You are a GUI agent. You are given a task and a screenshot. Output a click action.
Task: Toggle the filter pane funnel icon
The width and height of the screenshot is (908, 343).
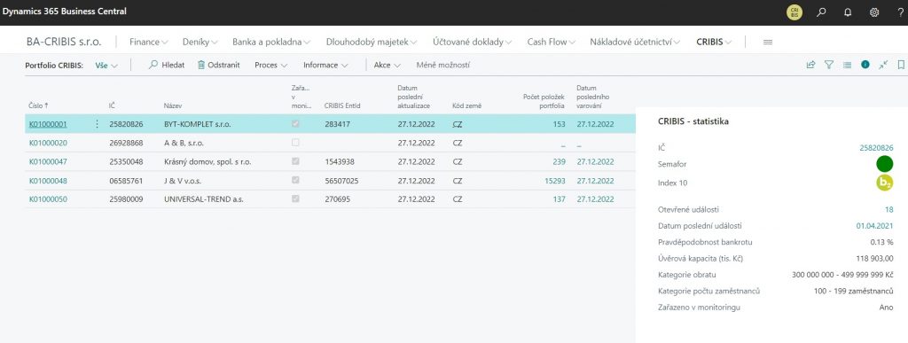tap(829, 65)
